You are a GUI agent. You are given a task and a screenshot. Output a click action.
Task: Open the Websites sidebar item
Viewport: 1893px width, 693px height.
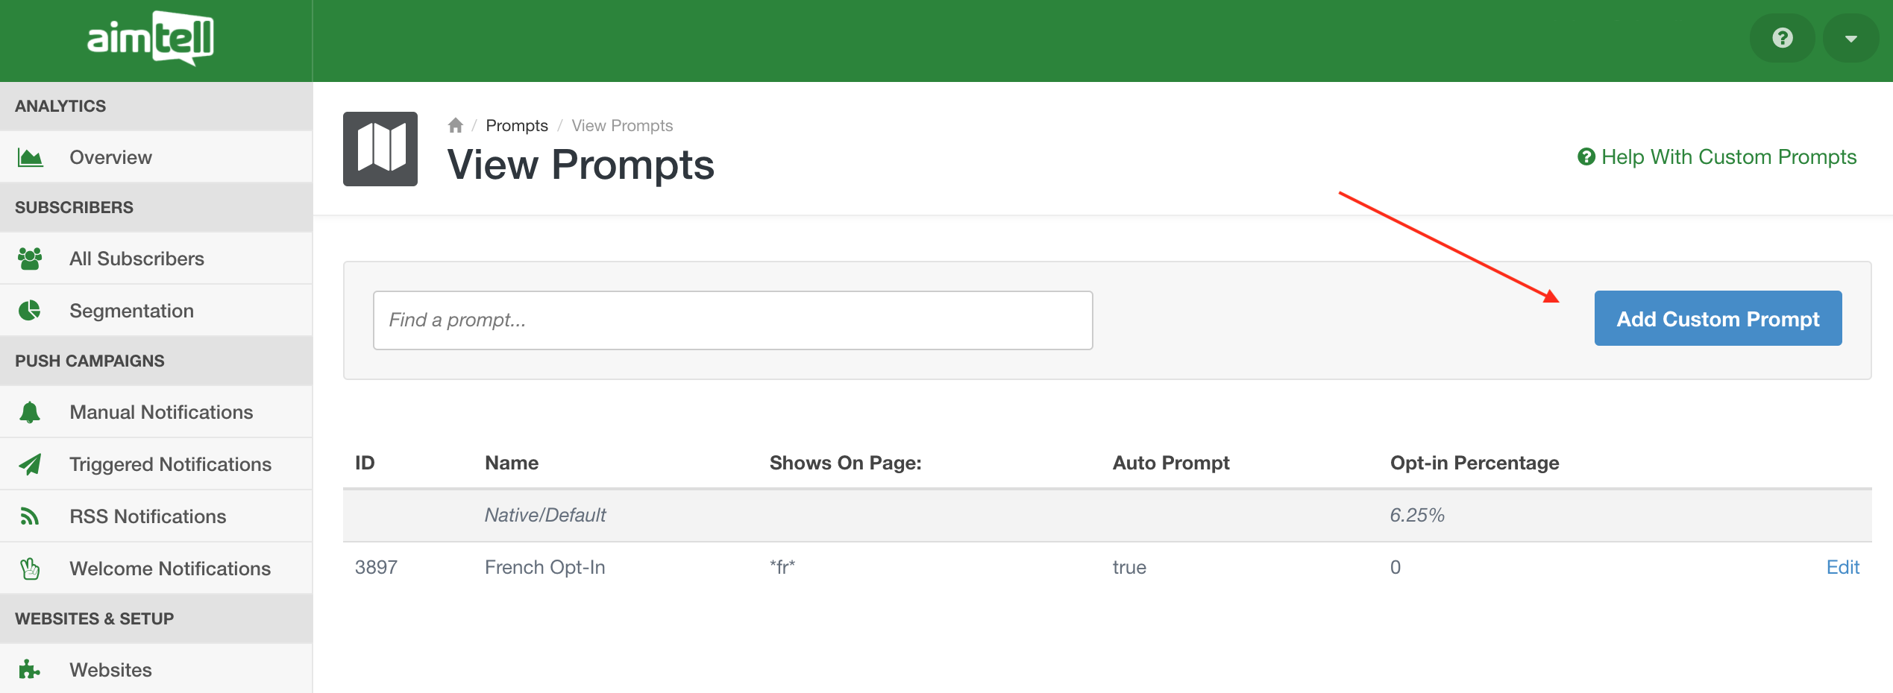pyautogui.click(x=110, y=670)
